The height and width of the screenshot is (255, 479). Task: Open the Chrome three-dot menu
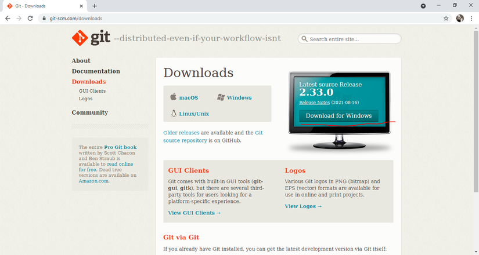point(471,19)
